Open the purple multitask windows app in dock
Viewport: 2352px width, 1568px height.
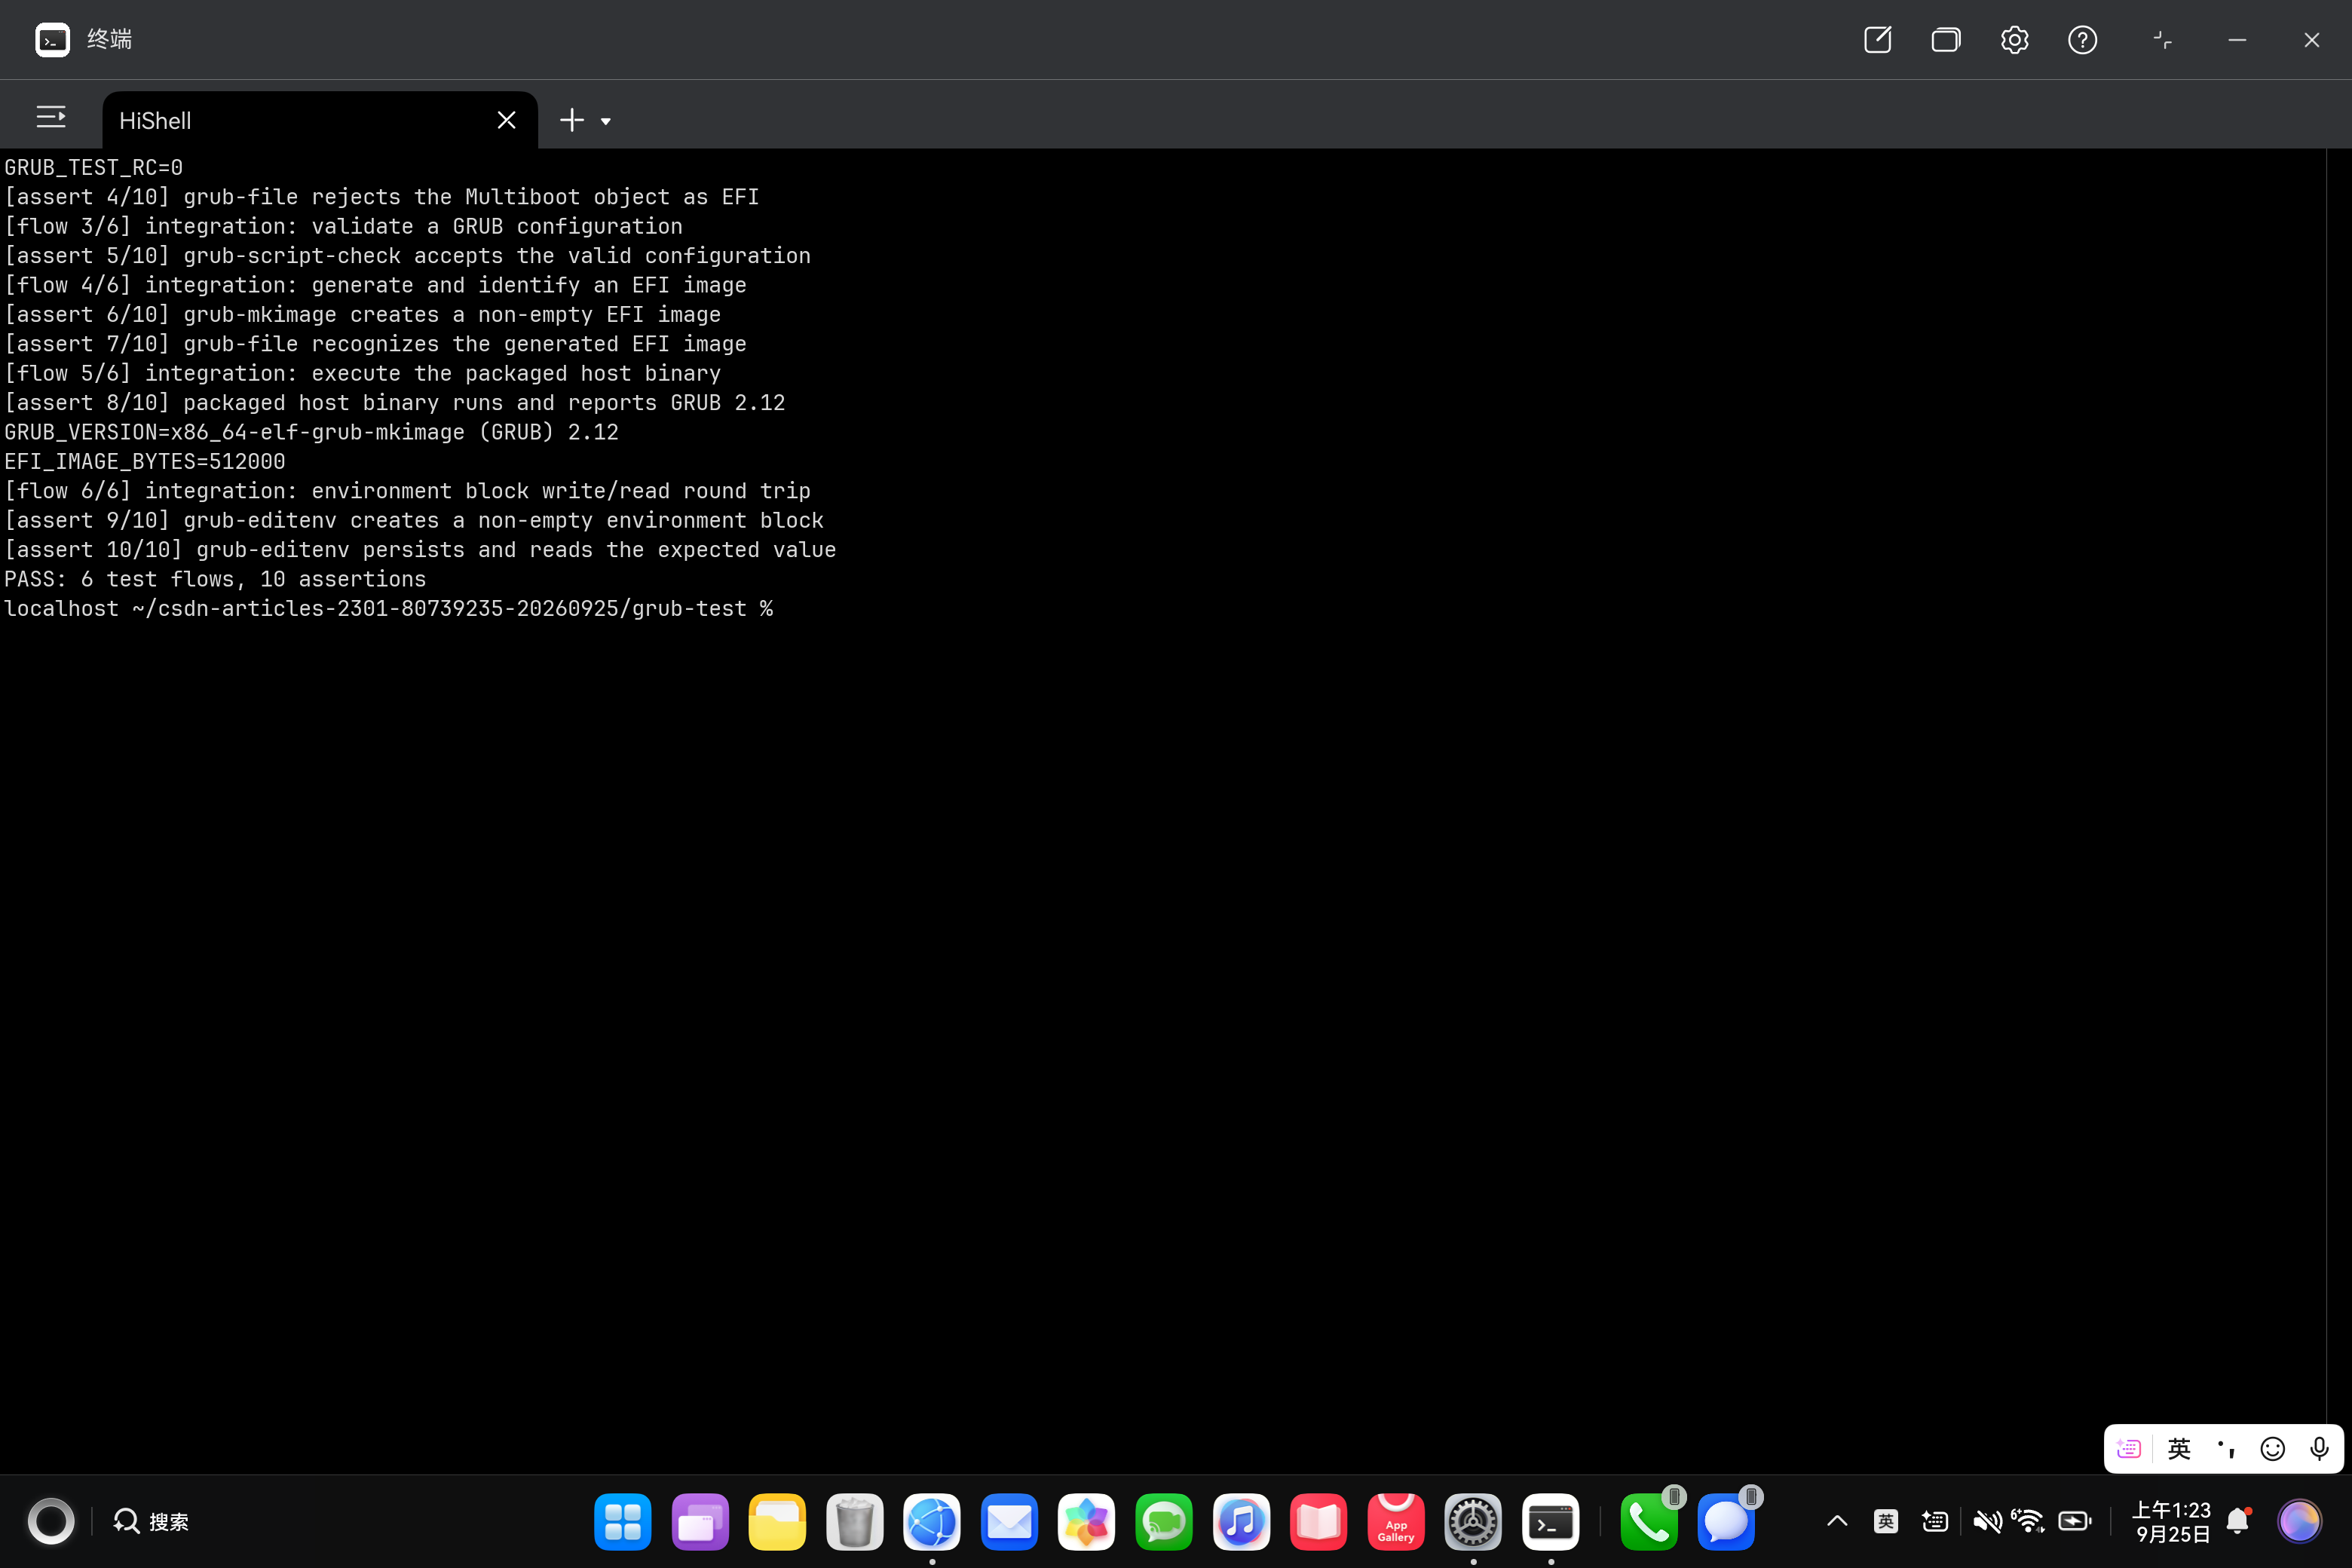(x=700, y=1522)
